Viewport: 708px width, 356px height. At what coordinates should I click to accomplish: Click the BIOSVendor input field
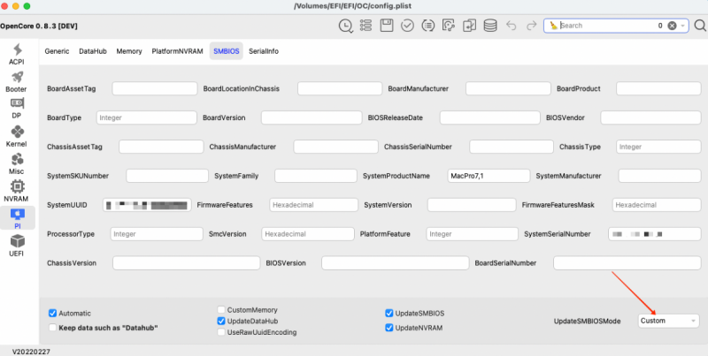(x=650, y=117)
